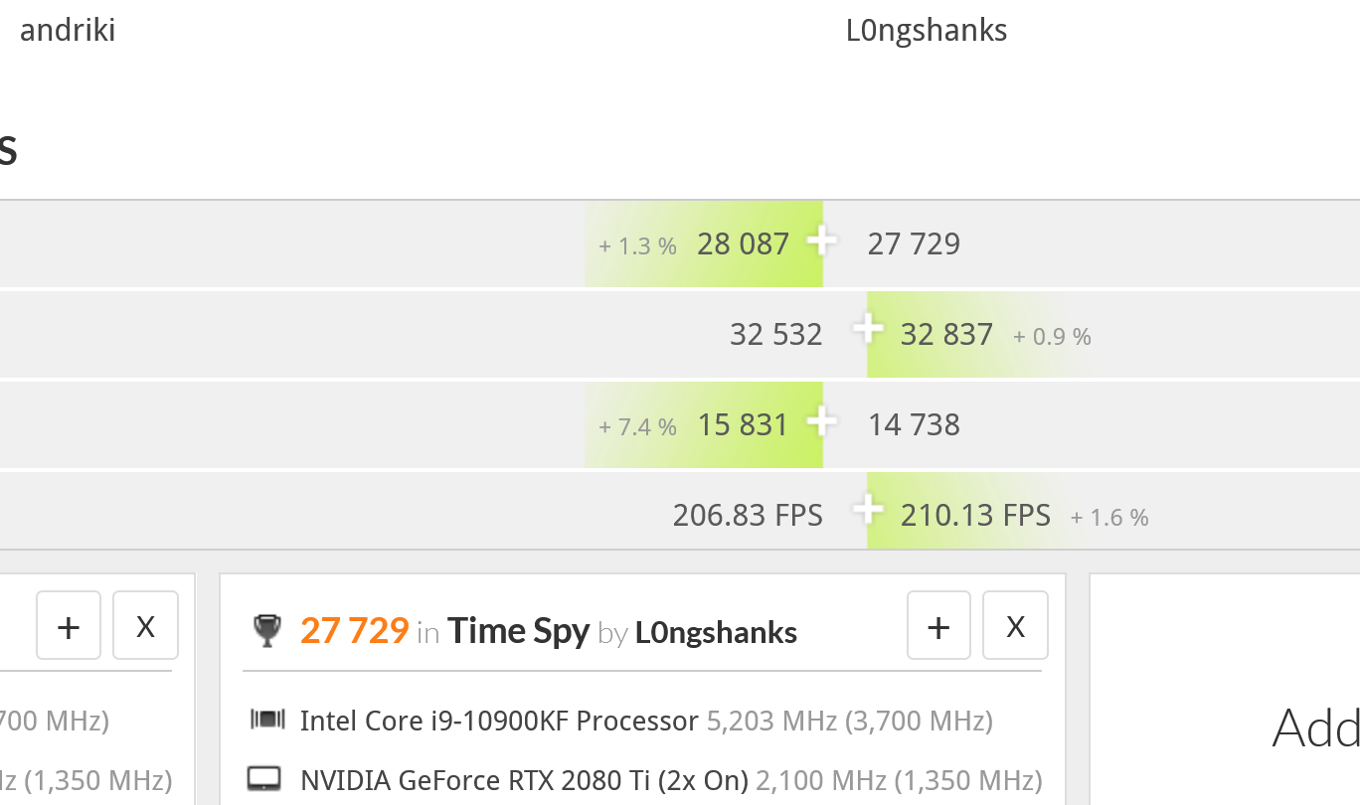Click the L0ngshanks column header name
Image resolution: width=1360 pixels, height=805 pixels.
coord(927,31)
